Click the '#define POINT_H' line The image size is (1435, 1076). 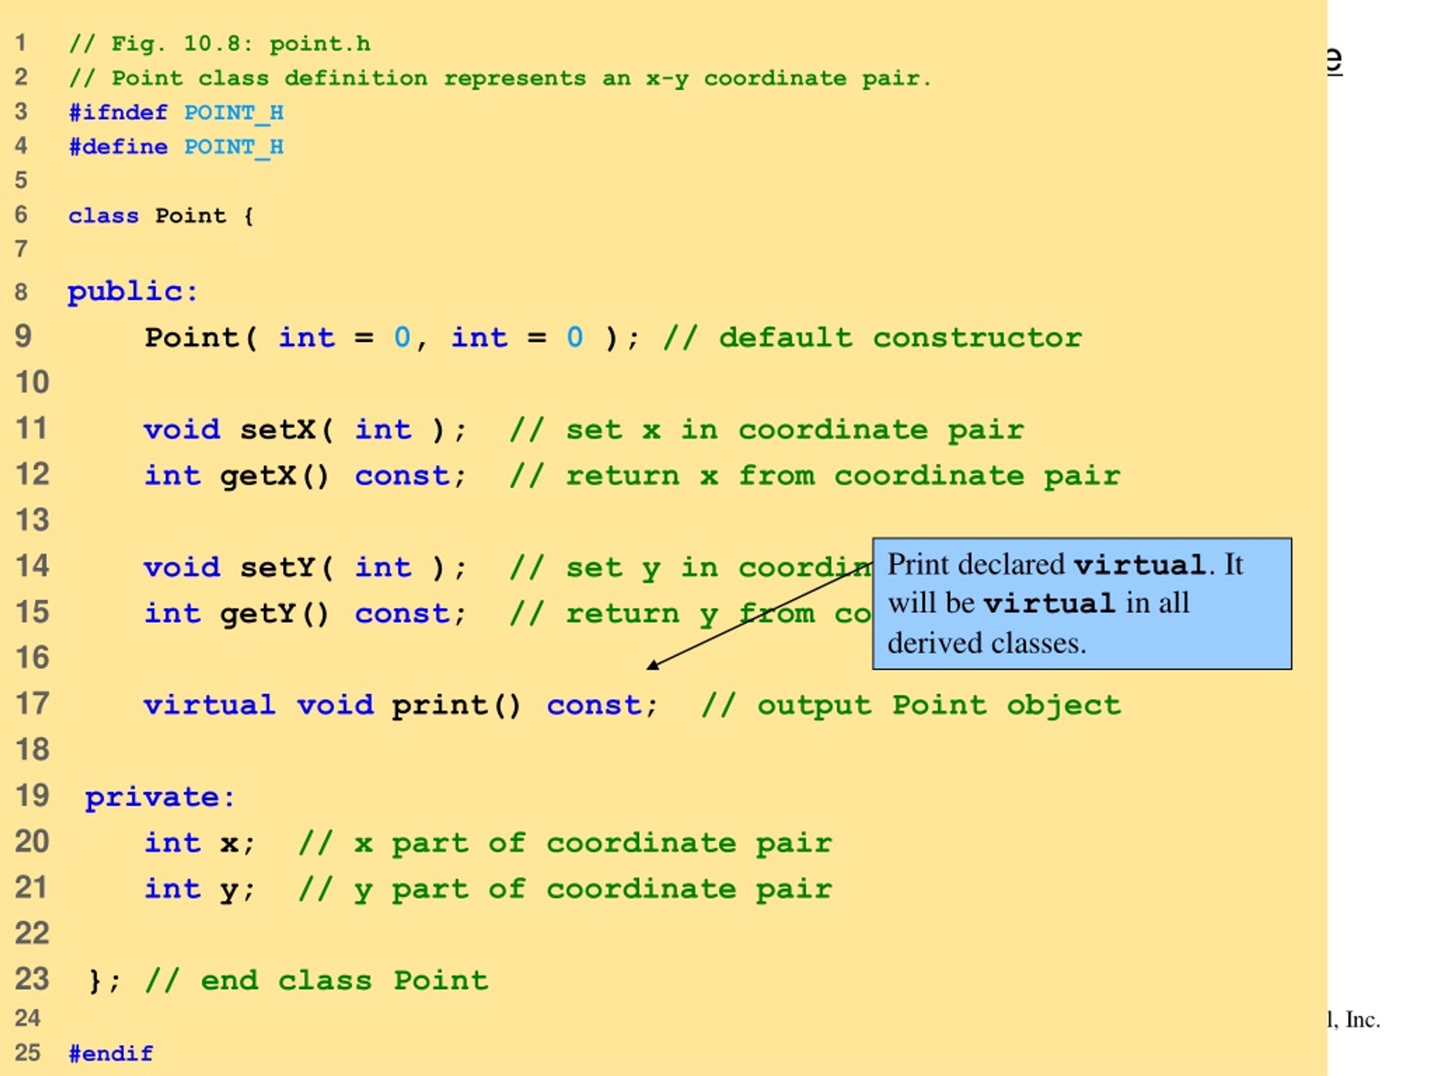(177, 147)
